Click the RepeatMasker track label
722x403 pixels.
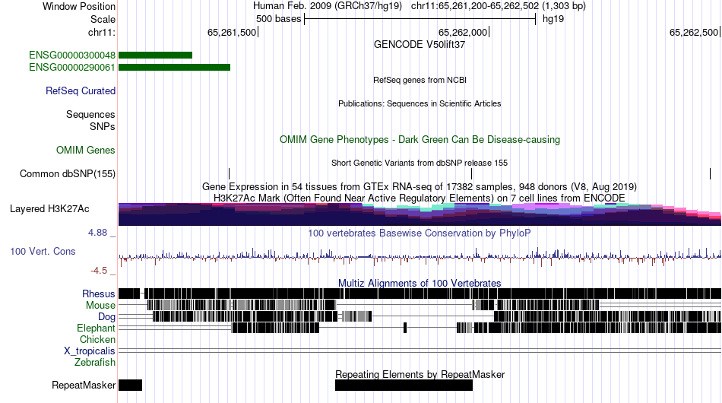[84, 385]
